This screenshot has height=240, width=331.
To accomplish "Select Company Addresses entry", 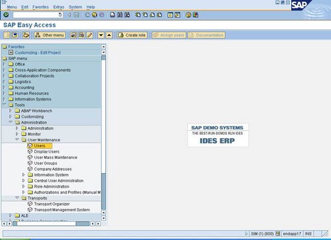I will 53,169.
